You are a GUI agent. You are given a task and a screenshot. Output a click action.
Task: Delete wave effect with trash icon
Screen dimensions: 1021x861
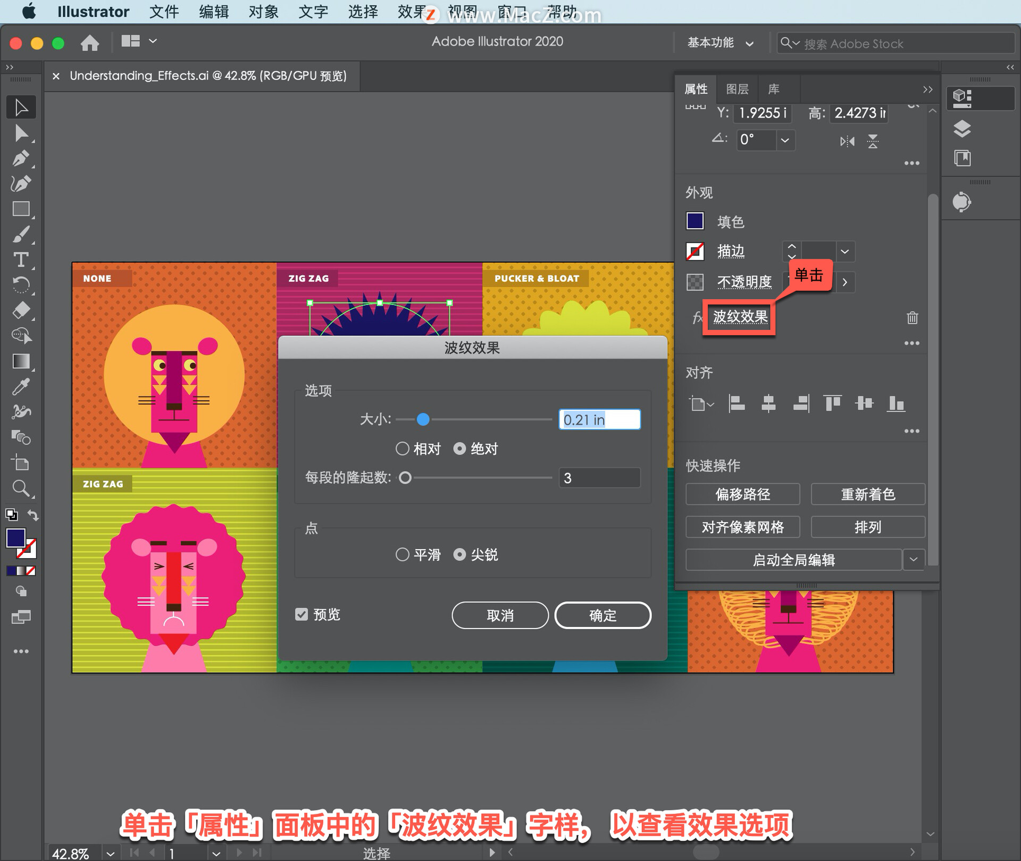[913, 318]
